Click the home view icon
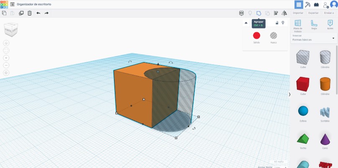 point(6,43)
